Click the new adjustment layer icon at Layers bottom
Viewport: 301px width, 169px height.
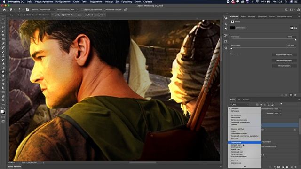point(283,167)
